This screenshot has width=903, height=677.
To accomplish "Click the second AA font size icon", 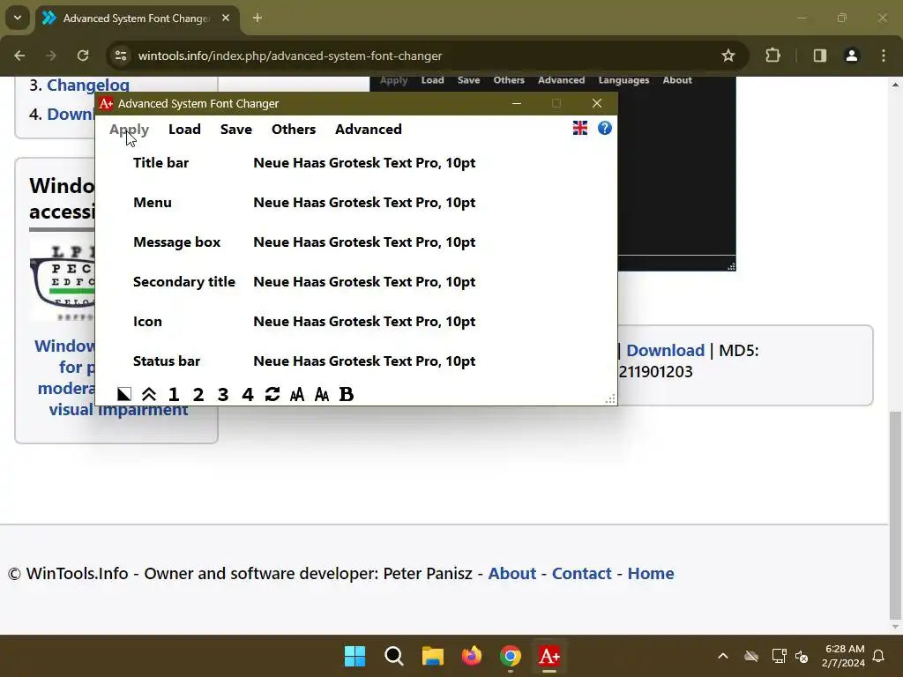I will [322, 394].
